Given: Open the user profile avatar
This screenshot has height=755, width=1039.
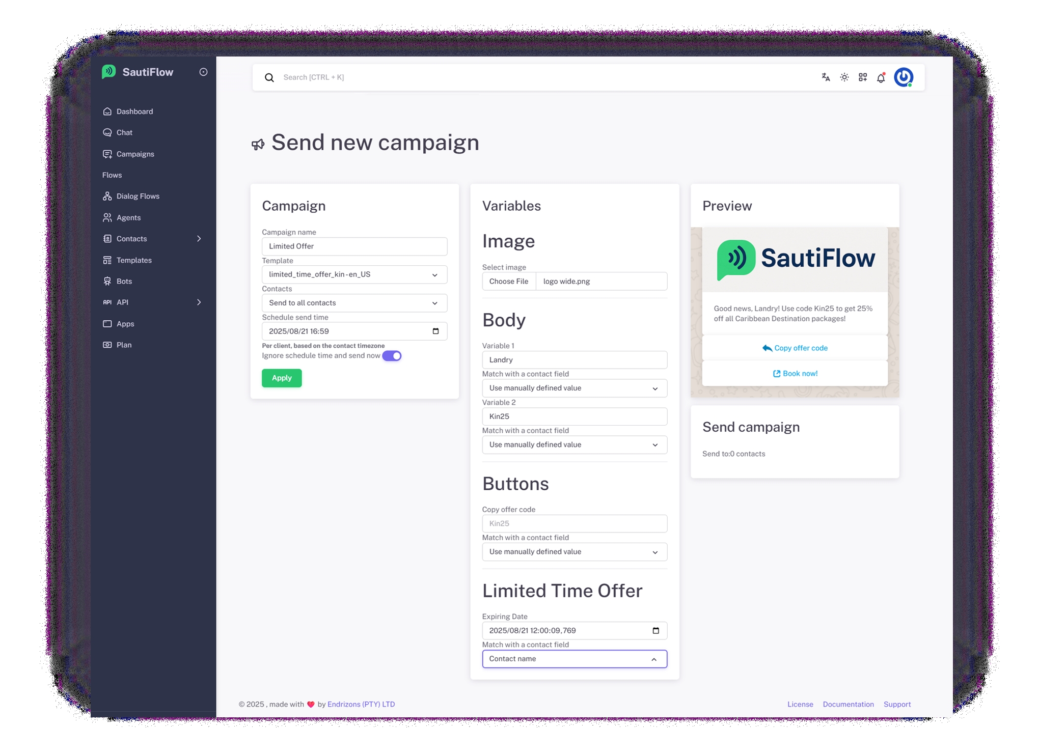Looking at the screenshot, I should (903, 77).
